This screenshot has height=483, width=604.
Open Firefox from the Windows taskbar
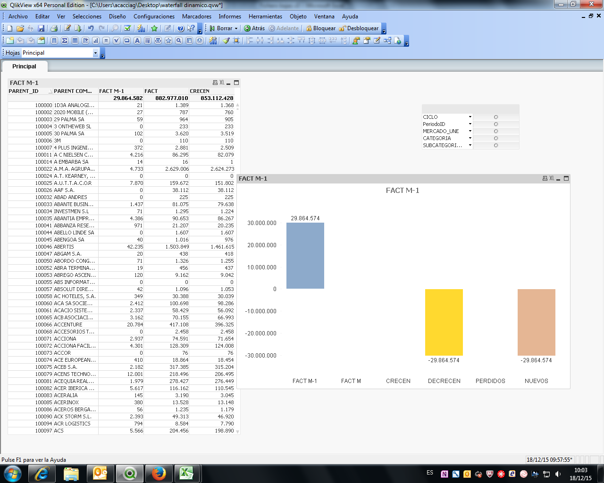click(x=159, y=473)
